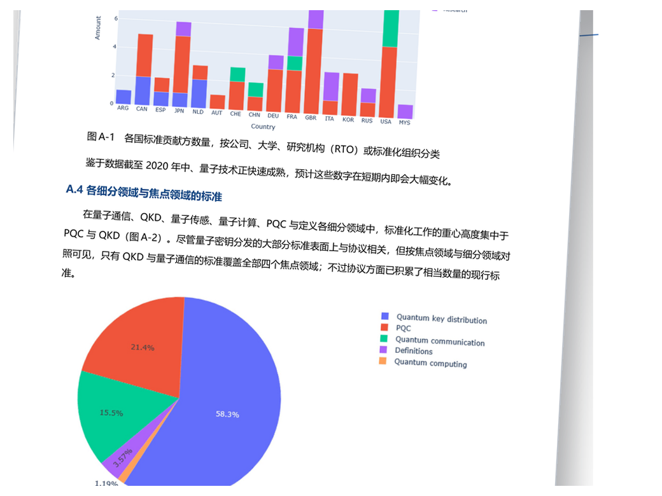The image size is (662, 496).
Task: Click the green segment of FRA bar
Action: point(295,63)
